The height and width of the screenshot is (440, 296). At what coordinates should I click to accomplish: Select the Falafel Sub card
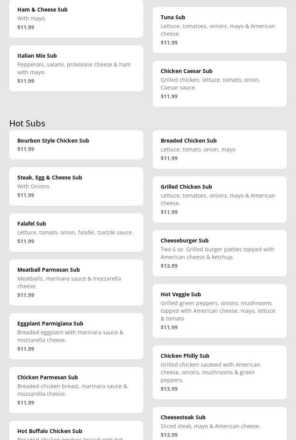tap(76, 232)
